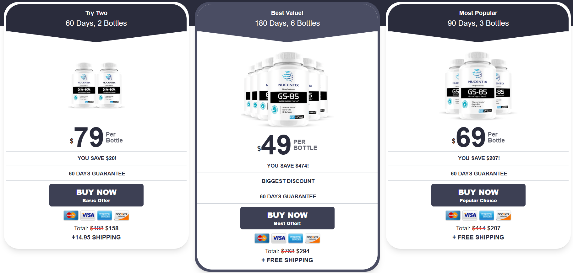This screenshot has height=273, width=573.
Task: Click Visa icon under Best Offer
Action: 279,238
